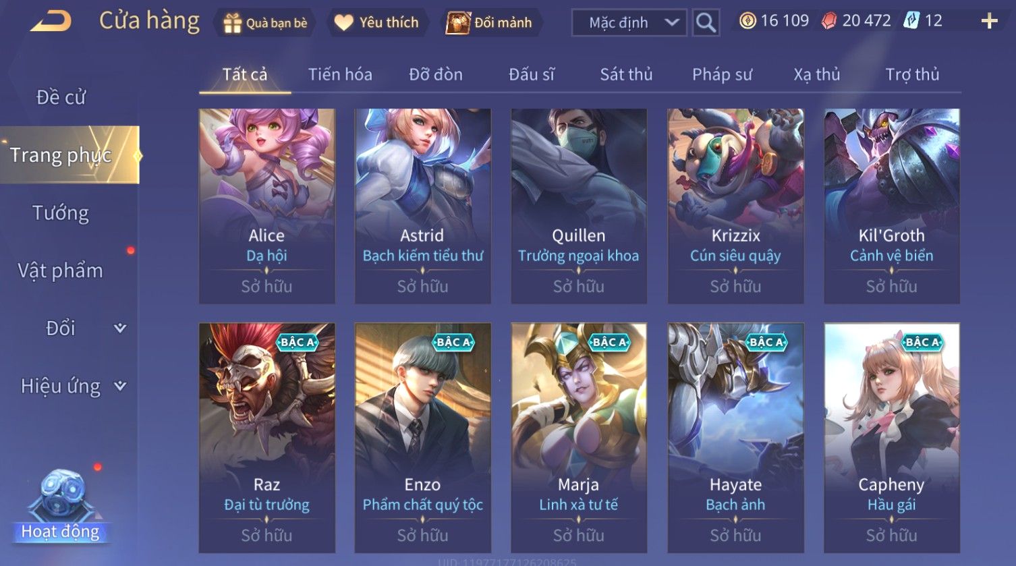Click the back arrow icon
1016x566 pixels.
pyautogui.click(x=51, y=21)
